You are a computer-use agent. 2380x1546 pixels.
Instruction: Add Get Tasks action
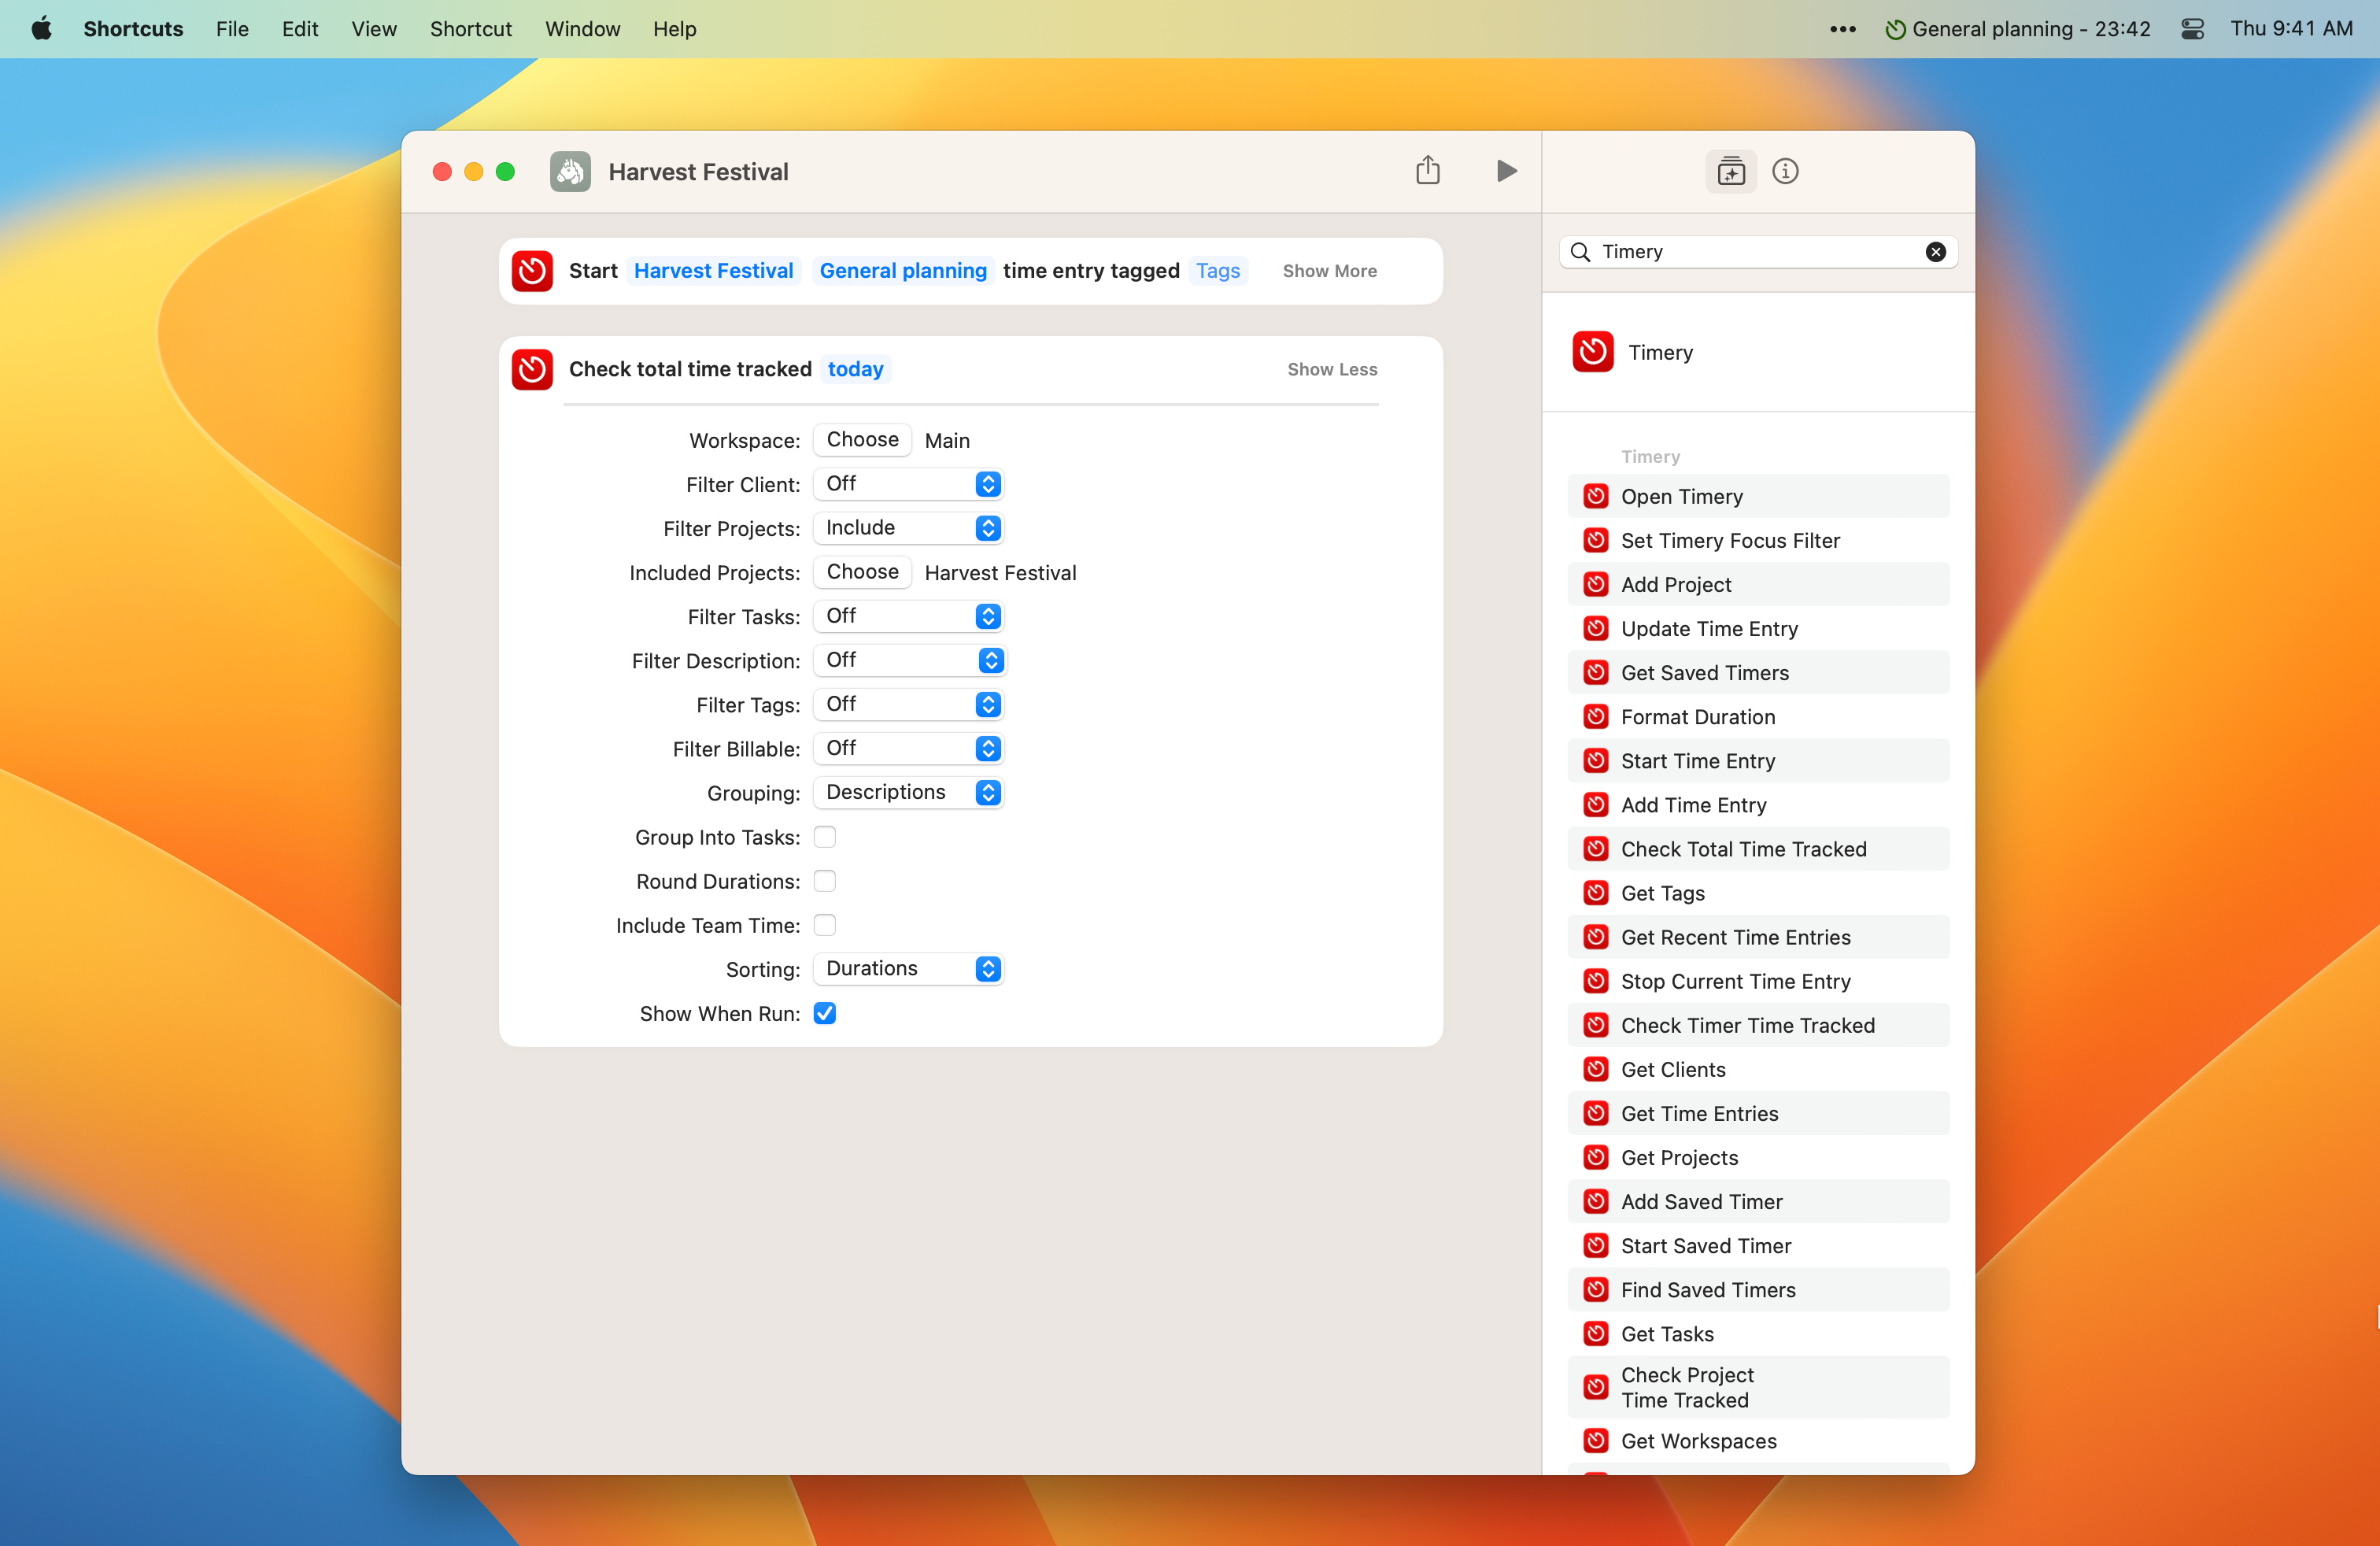pos(1758,1333)
